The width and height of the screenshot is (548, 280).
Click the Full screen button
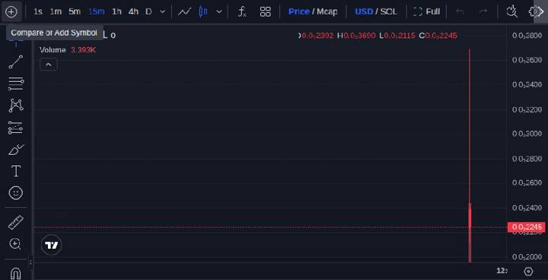click(427, 11)
